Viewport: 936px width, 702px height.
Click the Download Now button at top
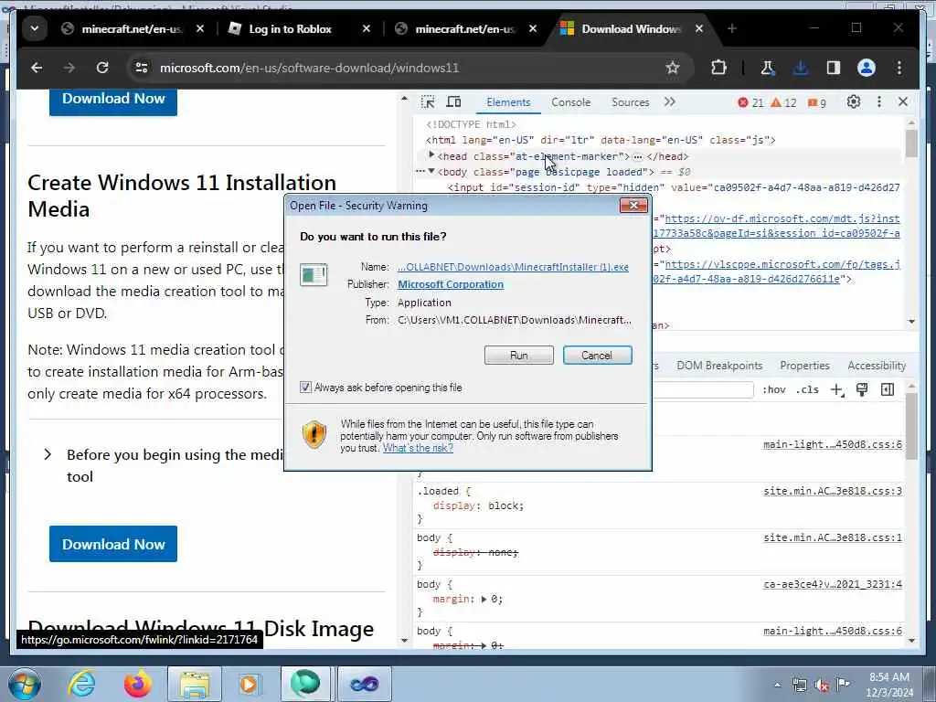[113, 100]
